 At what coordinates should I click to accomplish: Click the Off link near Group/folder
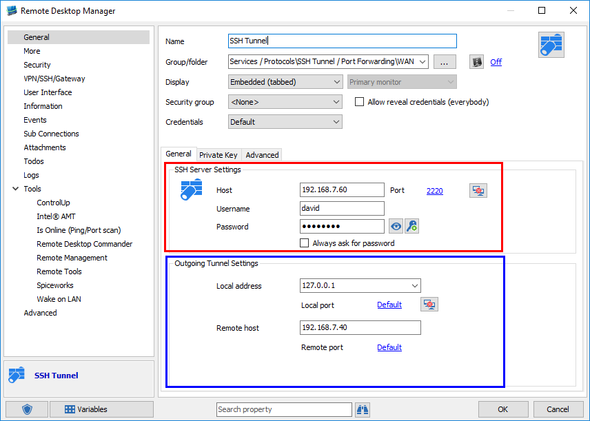point(496,61)
